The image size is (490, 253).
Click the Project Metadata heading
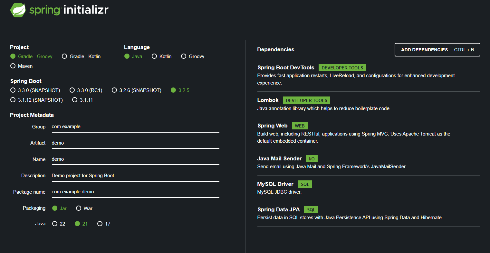click(x=32, y=115)
